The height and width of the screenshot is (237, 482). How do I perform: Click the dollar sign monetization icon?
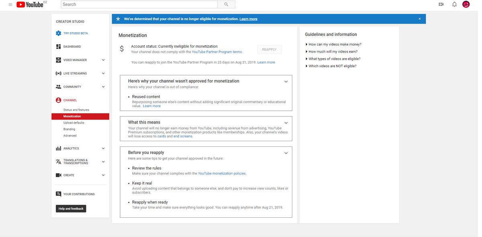[x=122, y=49]
